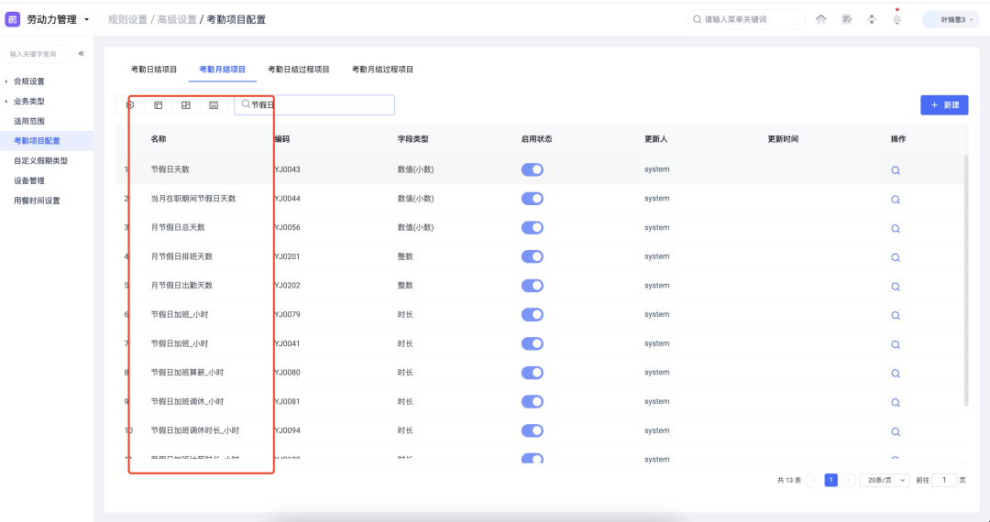990x522 pixels.
Task: Open the 20条/页 page size dropdown
Action: point(885,480)
